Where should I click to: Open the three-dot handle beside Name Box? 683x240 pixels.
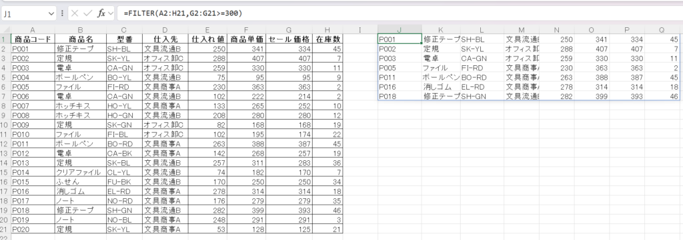click(x=62, y=13)
